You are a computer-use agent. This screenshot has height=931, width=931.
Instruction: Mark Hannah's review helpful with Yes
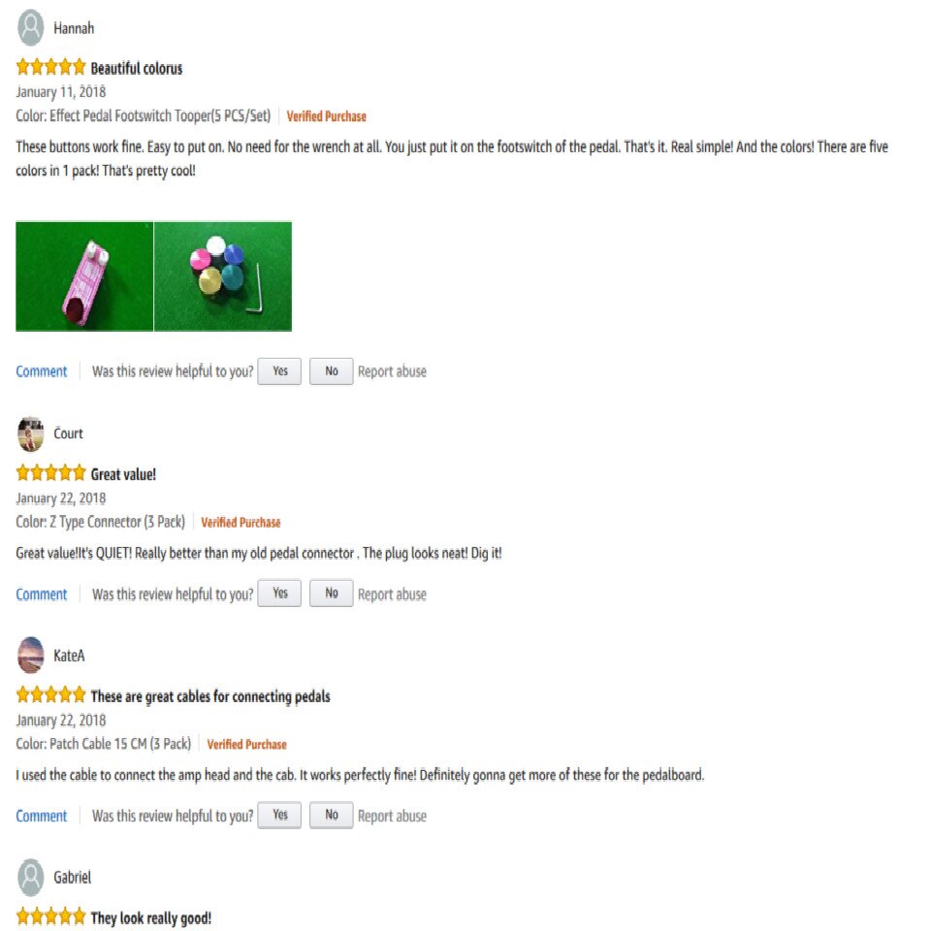click(279, 371)
